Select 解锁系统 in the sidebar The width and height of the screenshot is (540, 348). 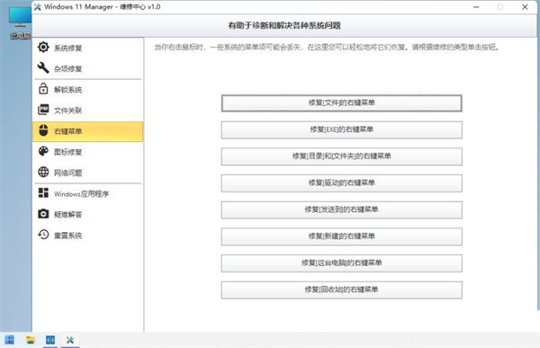(x=88, y=89)
